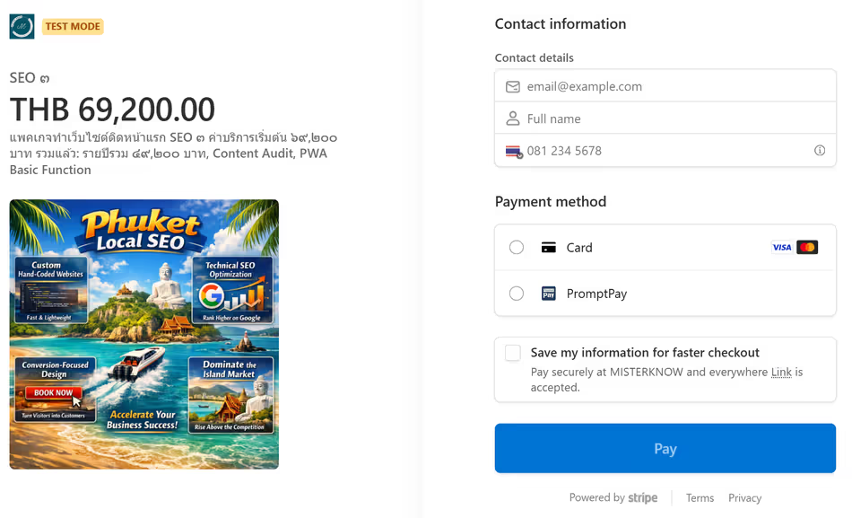Screen dimensions: 852x518
Task: Enable Save my information for faster checkout
Action: pos(513,353)
